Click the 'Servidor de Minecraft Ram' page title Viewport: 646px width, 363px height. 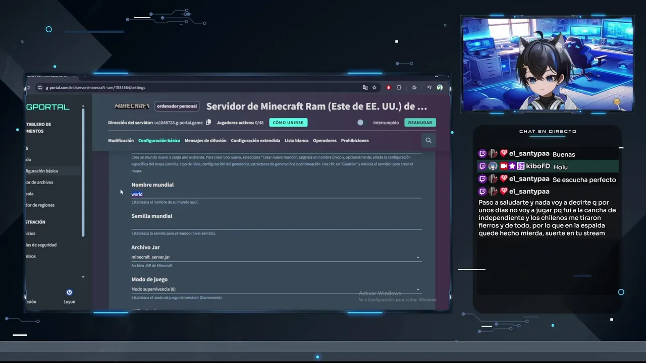pos(316,106)
